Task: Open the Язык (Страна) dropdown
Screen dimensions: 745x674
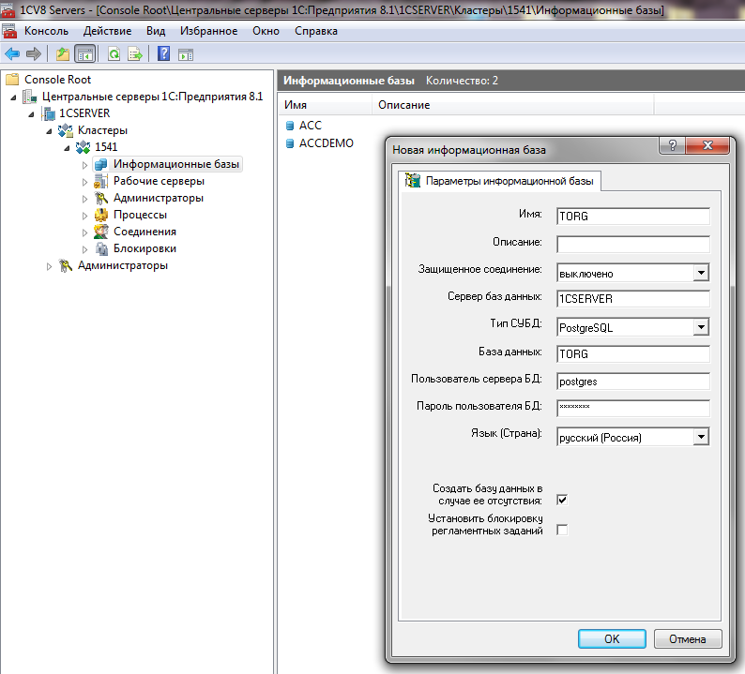Action: (700, 437)
